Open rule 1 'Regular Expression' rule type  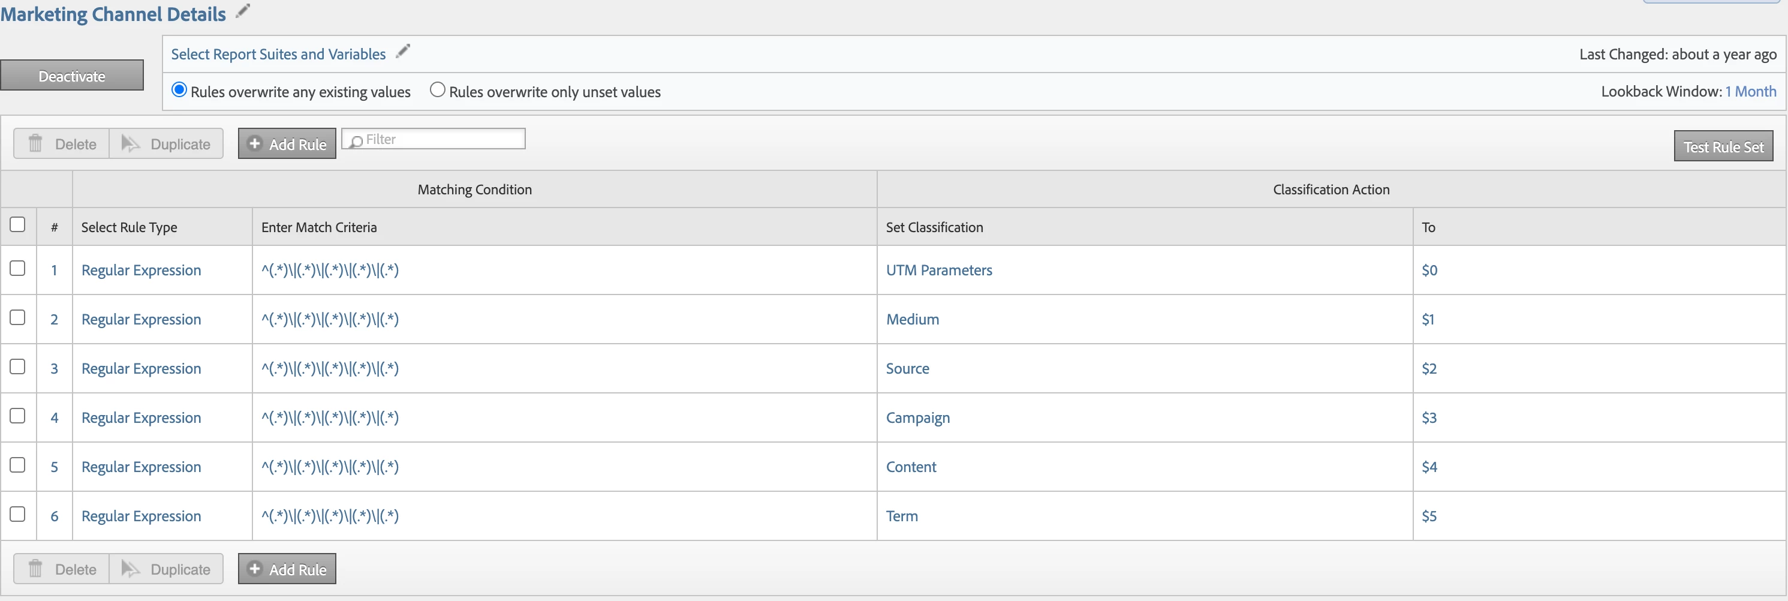[141, 270]
